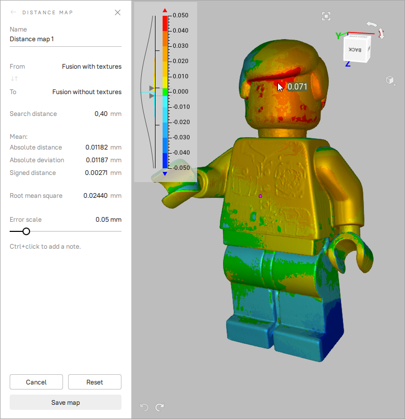Image resolution: width=405 pixels, height=419 pixels.
Task: Click the upper gray histogram marker triangle
Action: point(151,88)
